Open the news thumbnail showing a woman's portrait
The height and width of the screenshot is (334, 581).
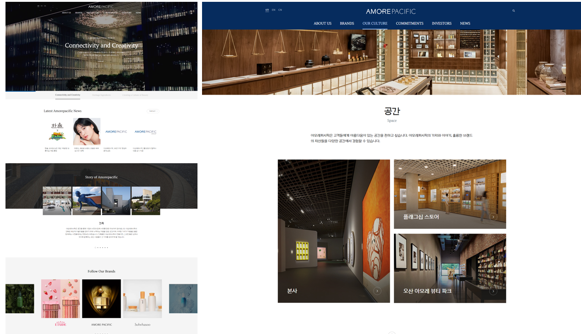[87, 132]
